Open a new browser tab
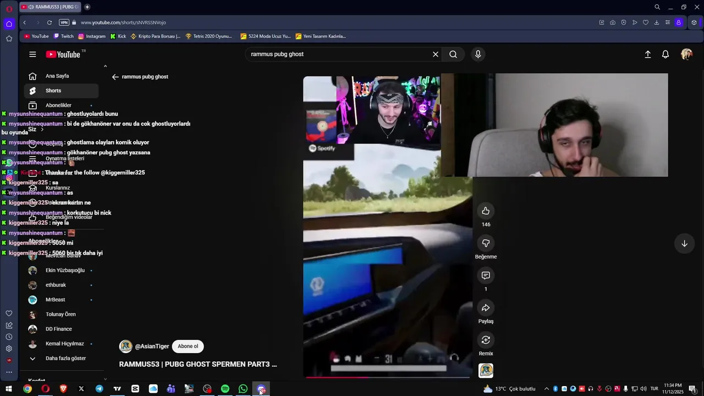Image resolution: width=704 pixels, height=396 pixels. point(87,7)
